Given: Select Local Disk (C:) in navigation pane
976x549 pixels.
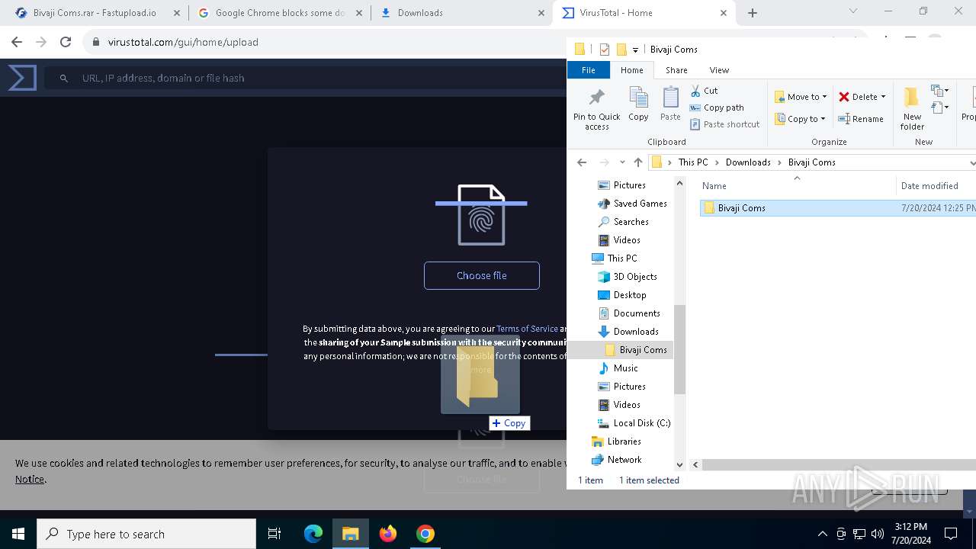Looking at the screenshot, I should tap(642, 423).
